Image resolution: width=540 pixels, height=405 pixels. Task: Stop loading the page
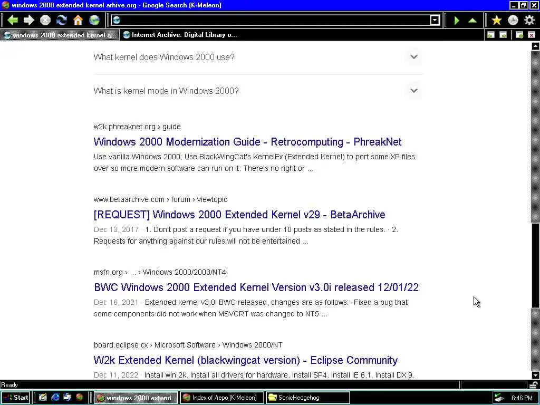pyautogui.click(x=45, y=21)
